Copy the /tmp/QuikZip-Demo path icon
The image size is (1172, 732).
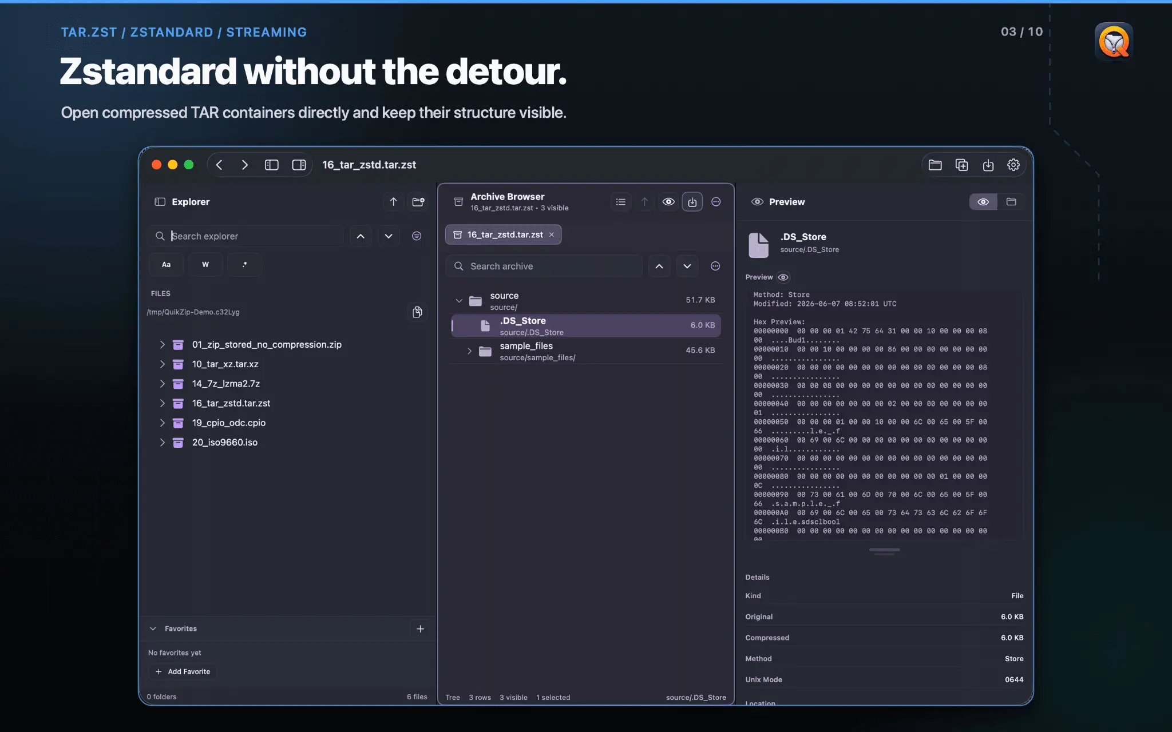point(417,312)
